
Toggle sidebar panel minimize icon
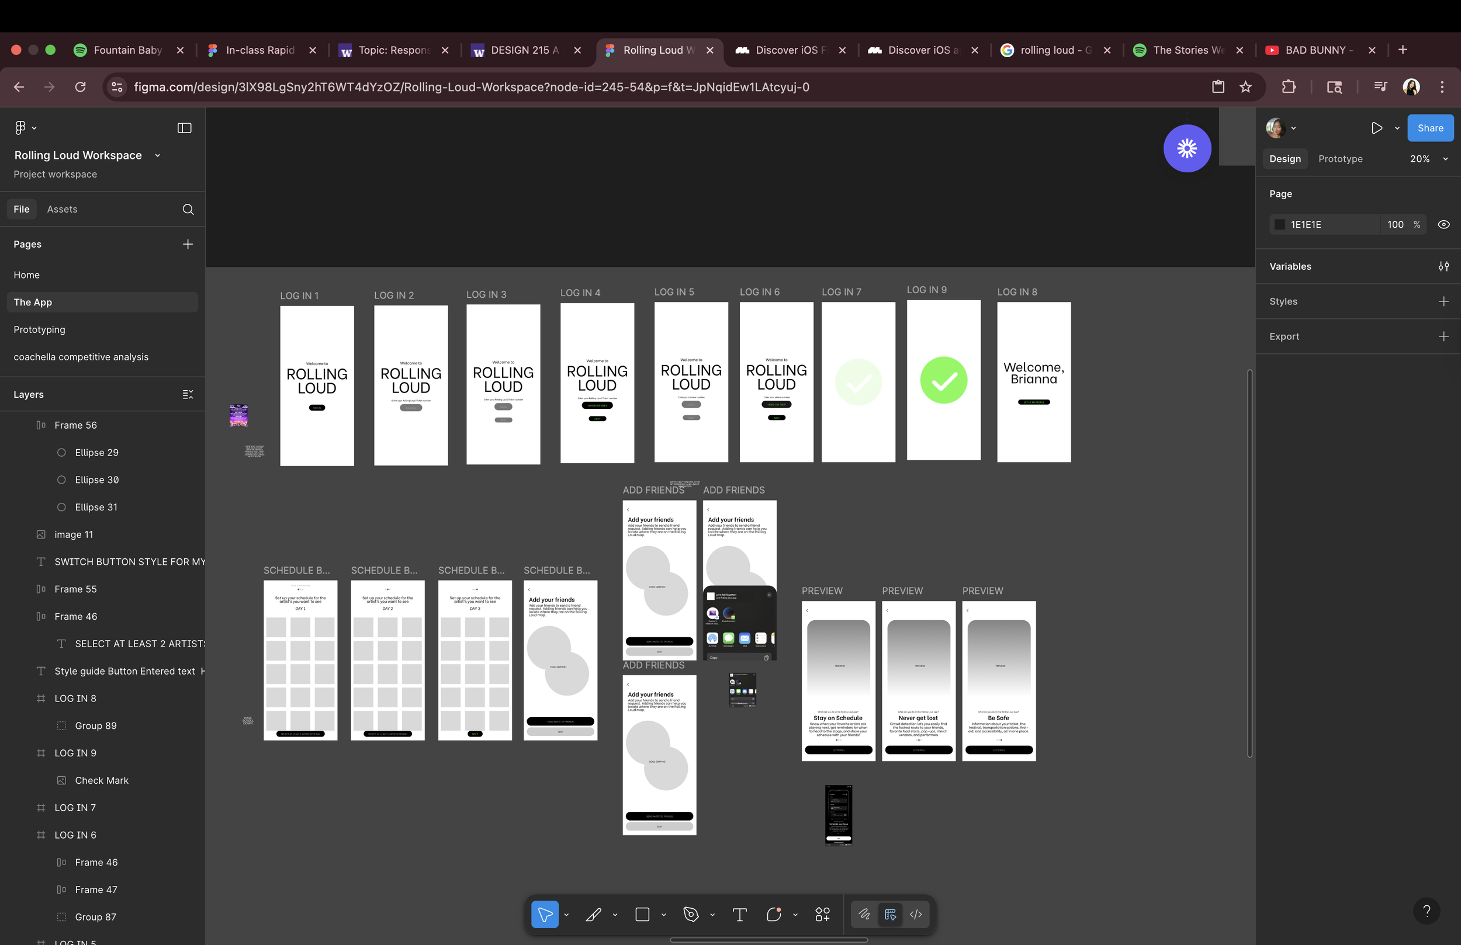pos(184,128)
